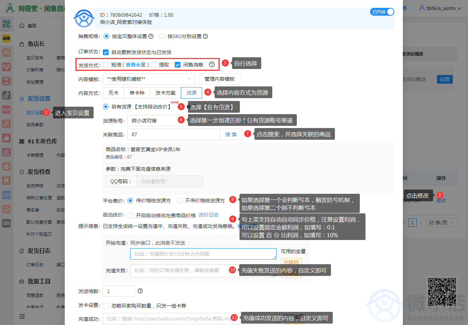This screenshot has height=325, width=468.
Task: Select the 单卡种 content mode tab
Action: click(137, 93)
